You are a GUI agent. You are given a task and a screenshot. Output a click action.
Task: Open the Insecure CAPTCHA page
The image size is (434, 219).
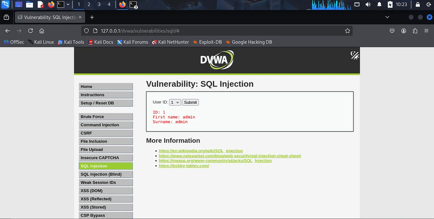[x=106, y=158]
